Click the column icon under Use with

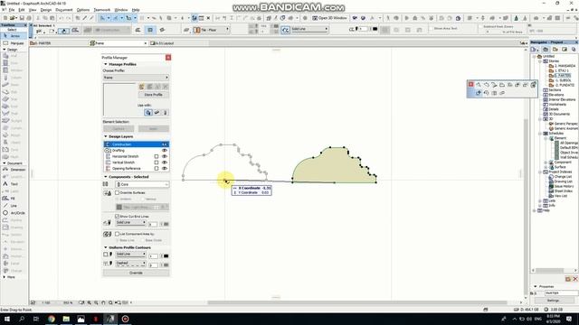pyautogui.click(x=165, y=112)
